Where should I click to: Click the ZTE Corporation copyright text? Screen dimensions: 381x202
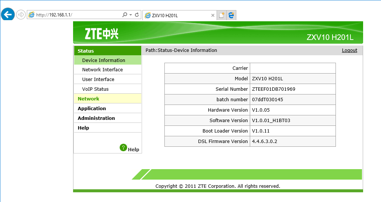click(218, 186)
